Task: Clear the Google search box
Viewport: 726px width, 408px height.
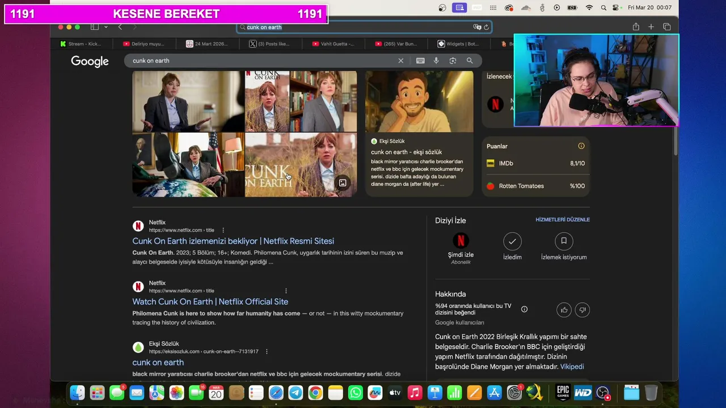Action: pos(401,61)
